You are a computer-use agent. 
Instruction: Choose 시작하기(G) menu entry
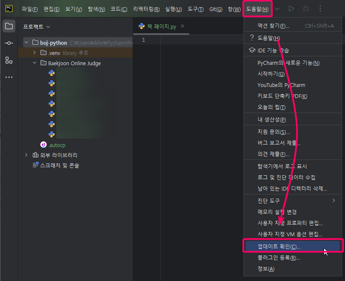pos(293,74)
